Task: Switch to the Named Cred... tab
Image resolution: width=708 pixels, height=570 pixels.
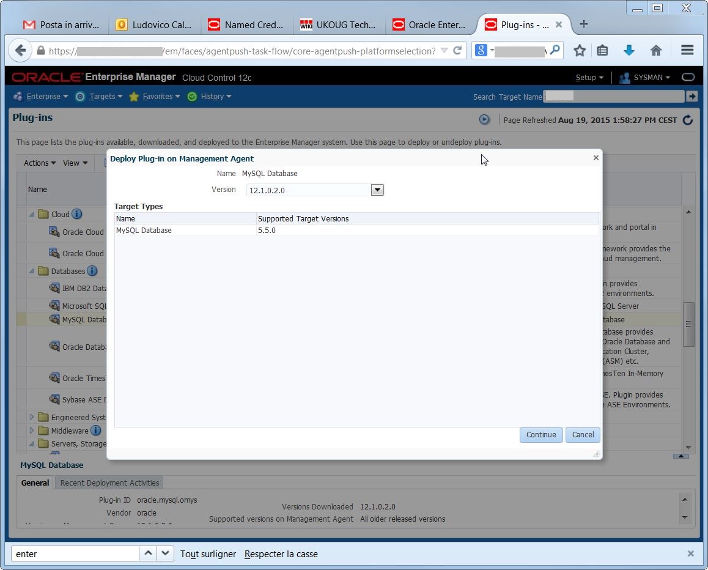Action: (246, 25)
